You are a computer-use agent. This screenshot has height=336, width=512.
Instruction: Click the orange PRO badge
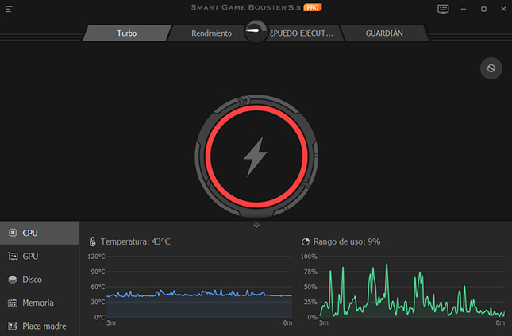click(313, 7)
